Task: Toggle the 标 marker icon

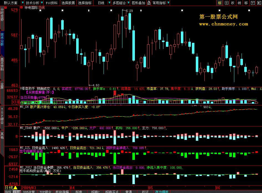Action: click(220, 3)
